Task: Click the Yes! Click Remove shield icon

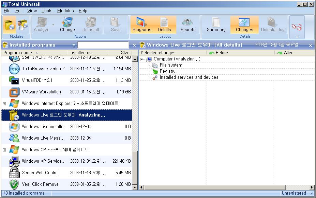Action: point(14,184)
